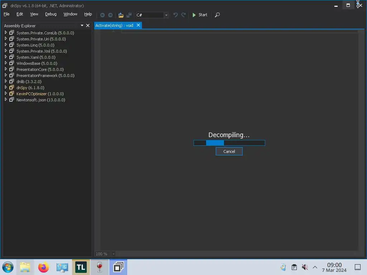This screenshot has width=367, height=275.
Task: Open the Window menu
Action: [x=71, y=14]
